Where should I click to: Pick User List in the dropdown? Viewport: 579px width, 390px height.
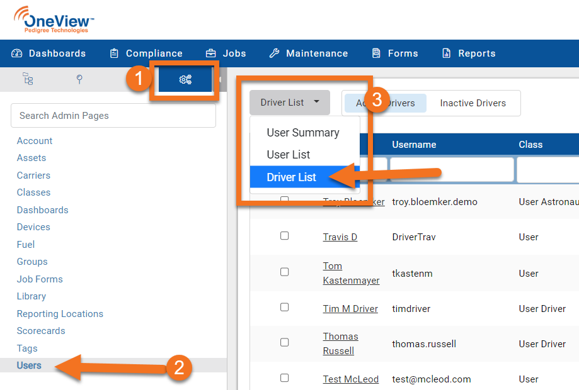point(289,155)
